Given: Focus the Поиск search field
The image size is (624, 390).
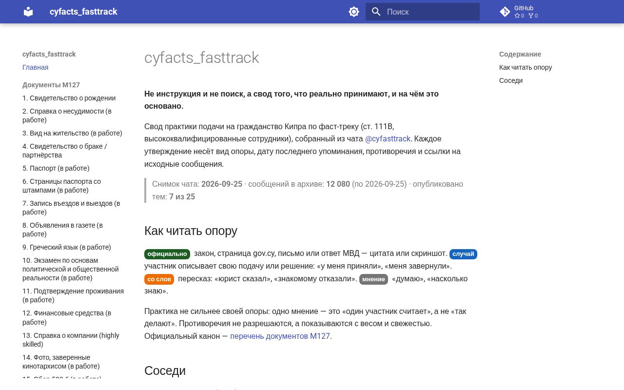Looking at the screenshot, I should click(x=423, y=12).
